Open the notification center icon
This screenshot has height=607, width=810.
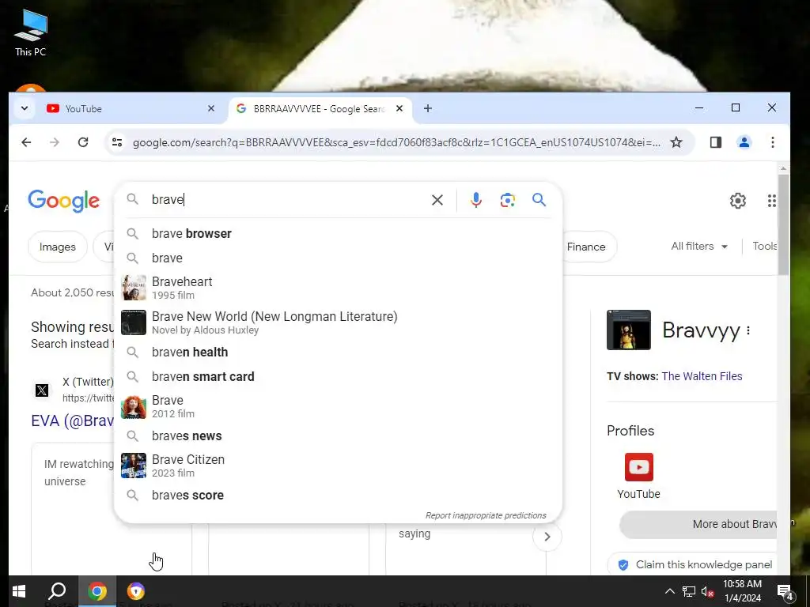(x=785, y=592)
